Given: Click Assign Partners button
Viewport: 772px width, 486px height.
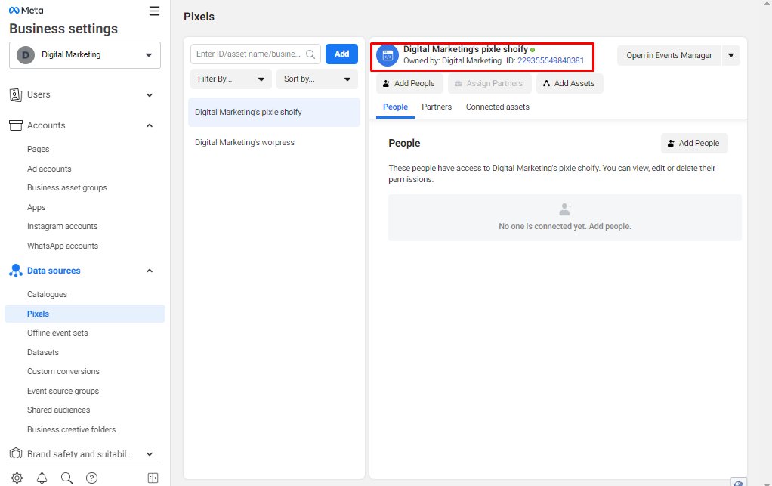Looking at the screenshot, I should point(489,84).
